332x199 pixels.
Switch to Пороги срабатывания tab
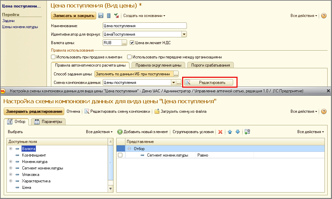(210, 65)
